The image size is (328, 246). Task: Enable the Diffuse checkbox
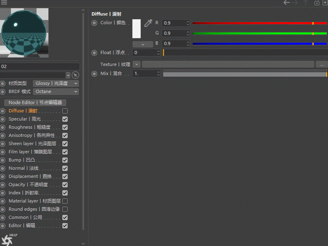click(65, 111)
